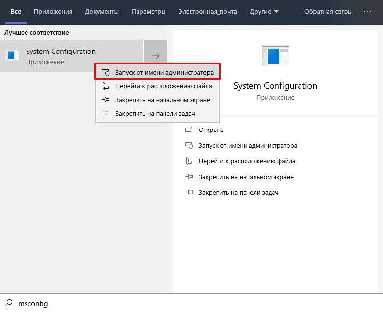Click the magnifier search icon
This screenshot has height=312, width=383.
pos(8,303)
